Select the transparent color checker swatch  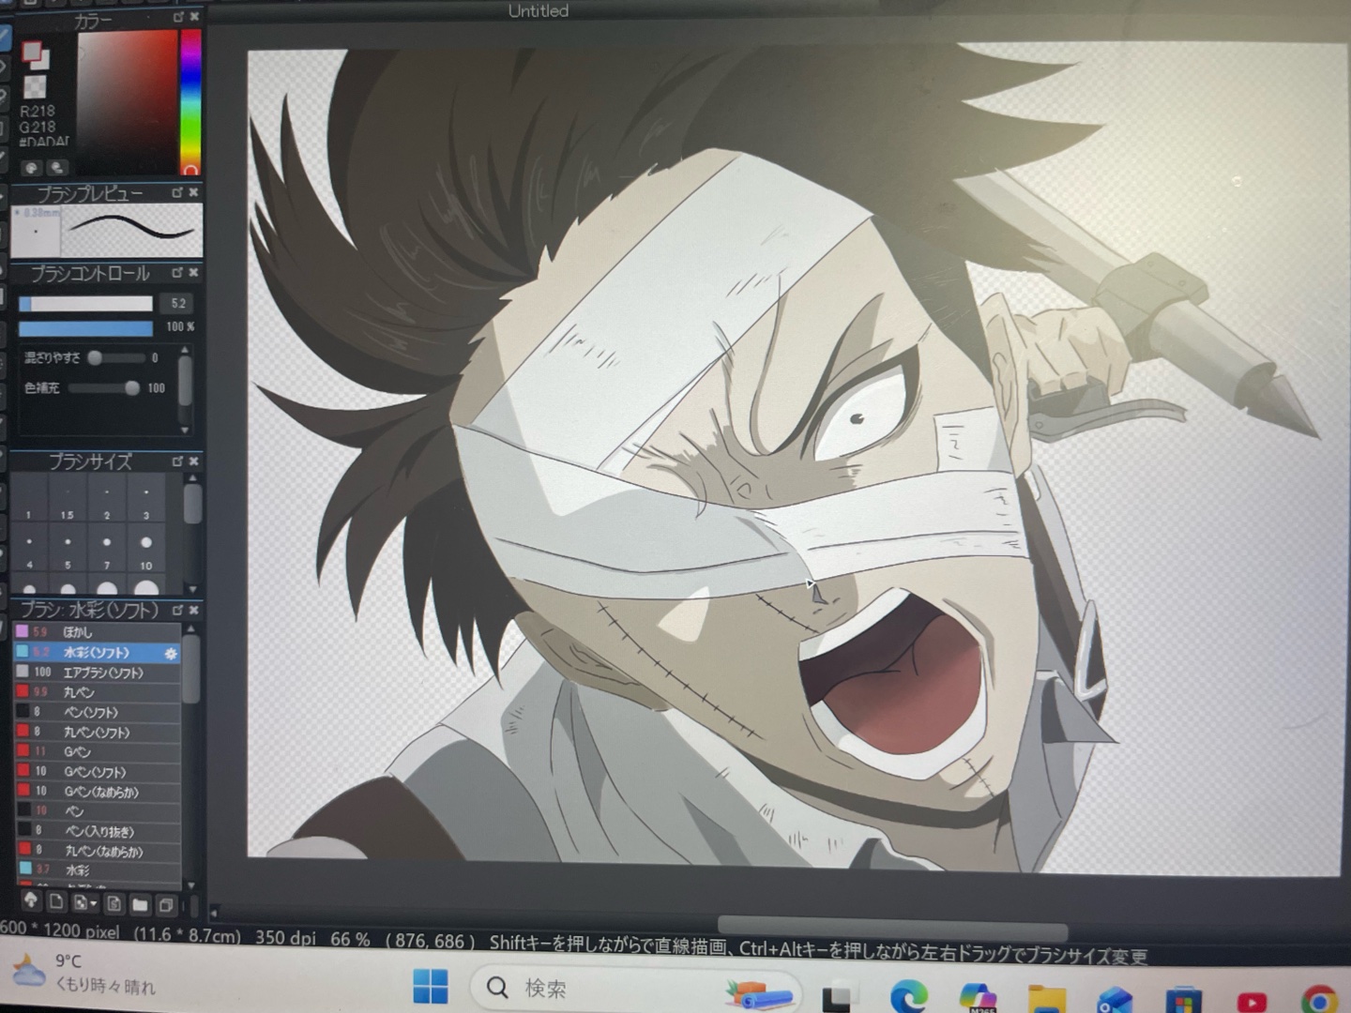(35, 88)
